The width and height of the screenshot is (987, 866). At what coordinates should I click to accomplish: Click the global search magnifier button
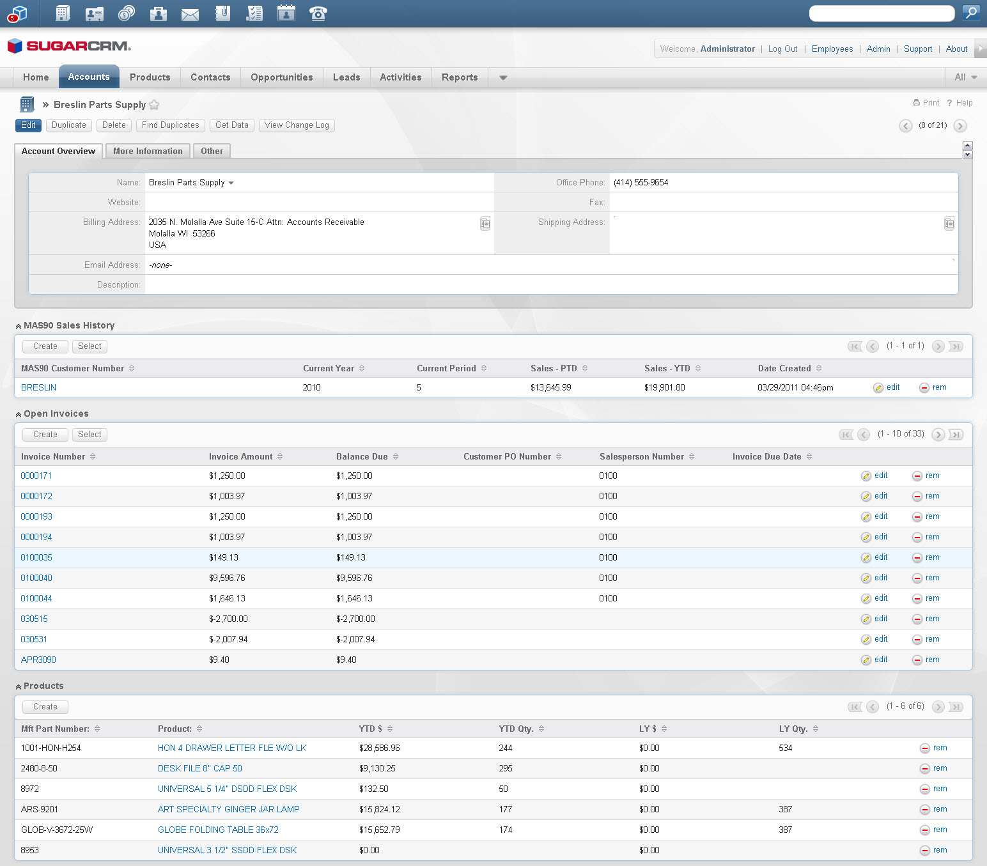[x=971, y=13]
